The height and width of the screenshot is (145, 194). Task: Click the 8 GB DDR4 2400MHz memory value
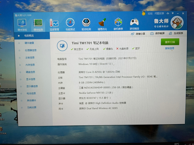[x=92, y=82]
